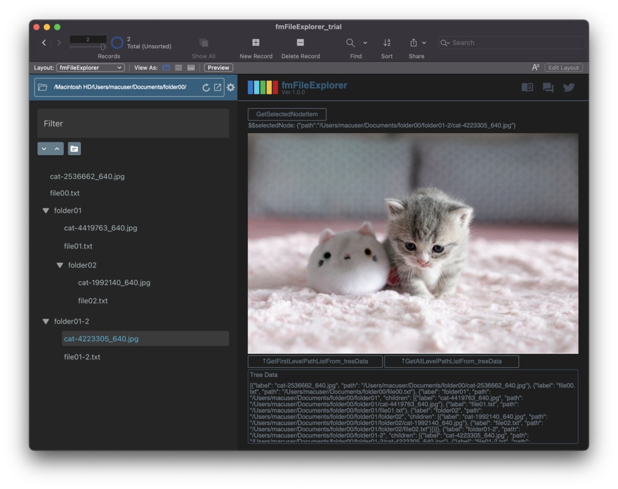The height and width of the screenshot is (489, 618).
Task: Refresh the folder path listing
Action: pyautogui.click(x=207, y=87)
